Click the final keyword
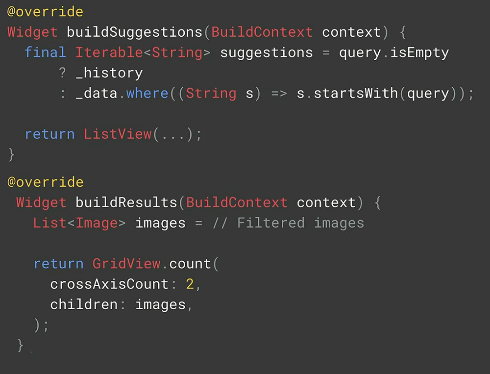Viewport: 490px width, 374px height. [45, 52]
